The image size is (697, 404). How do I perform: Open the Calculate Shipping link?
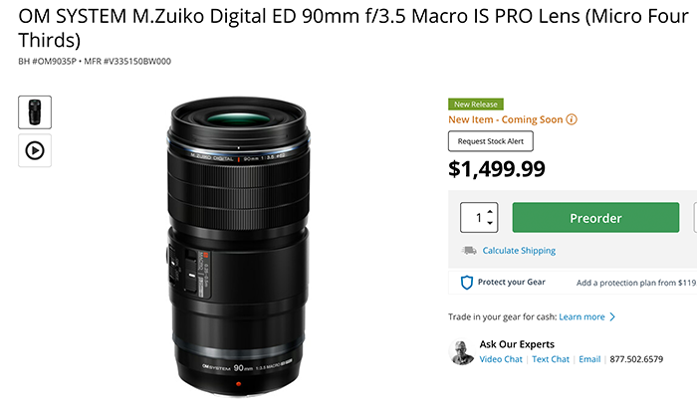click(519, 251)
